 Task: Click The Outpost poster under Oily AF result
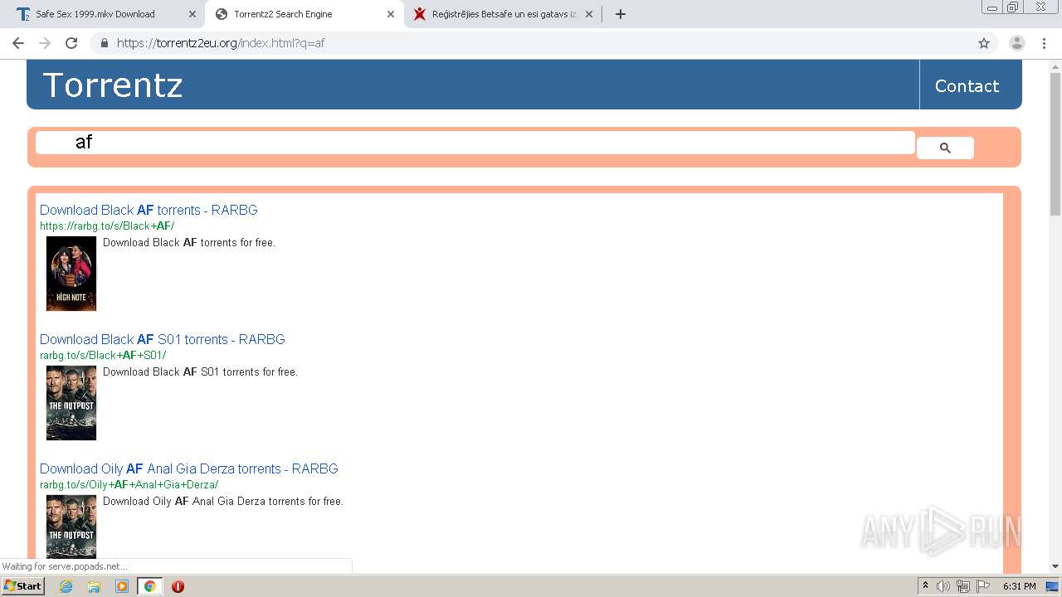click(71, 527)
